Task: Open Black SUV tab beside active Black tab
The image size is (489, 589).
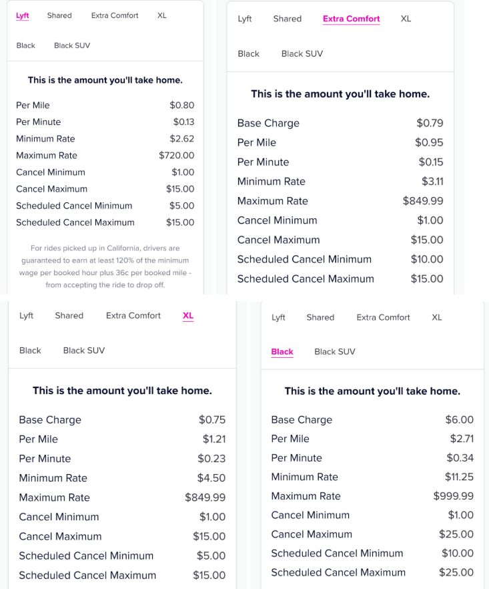Action: [x=335, y=351]
